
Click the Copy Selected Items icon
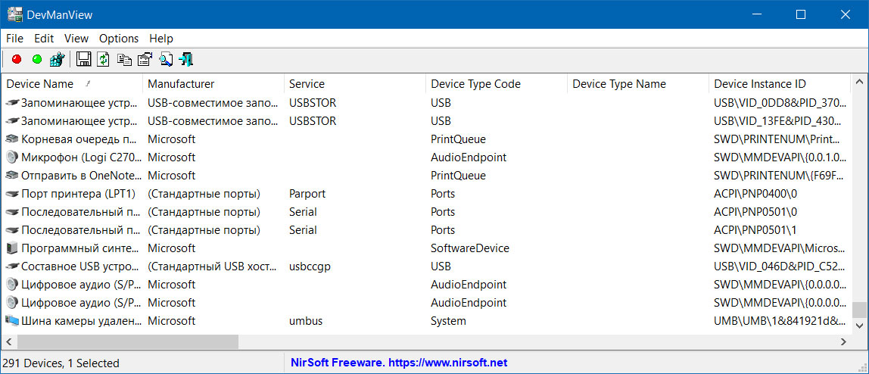click(x=125, y=59)
